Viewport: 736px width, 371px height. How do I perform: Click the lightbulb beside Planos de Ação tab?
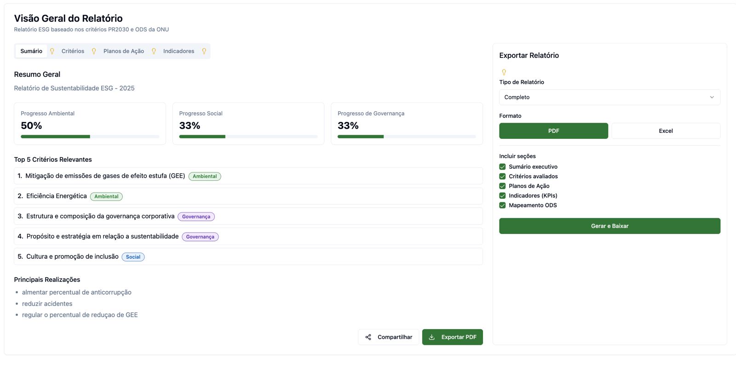point(154,51)
